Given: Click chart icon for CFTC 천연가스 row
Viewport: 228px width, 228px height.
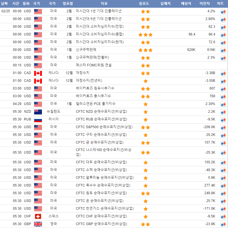Looking at the screenshot, I should pyautogui.click(x=223, y=209).
